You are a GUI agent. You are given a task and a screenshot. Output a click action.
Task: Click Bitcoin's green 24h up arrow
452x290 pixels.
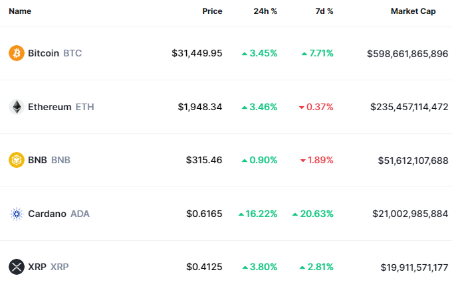245,53
